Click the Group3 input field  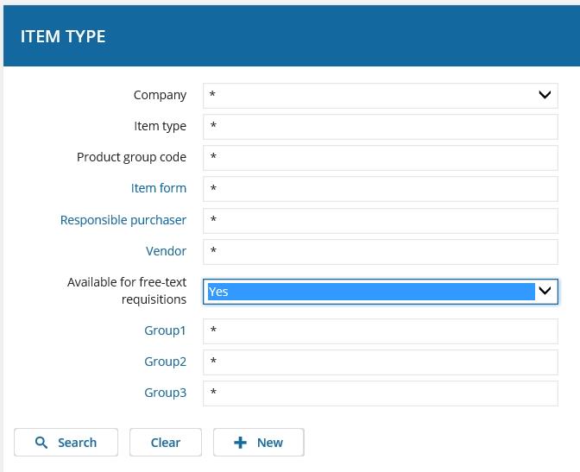381,393
